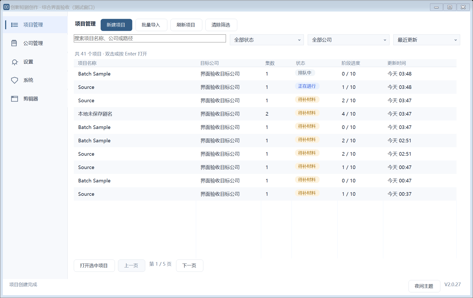Switch to 剪辑器 section

pyautogui.click(x=35, y=99)
